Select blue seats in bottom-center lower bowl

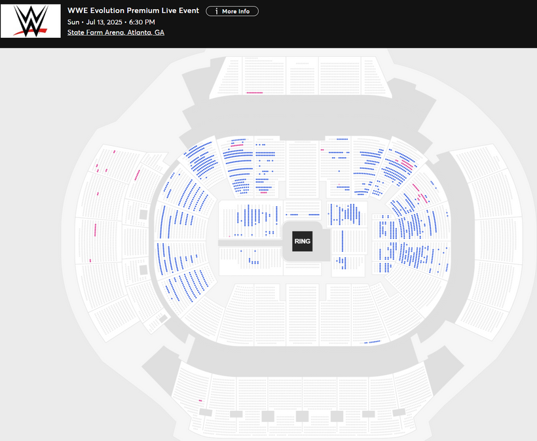pos(372,342)
